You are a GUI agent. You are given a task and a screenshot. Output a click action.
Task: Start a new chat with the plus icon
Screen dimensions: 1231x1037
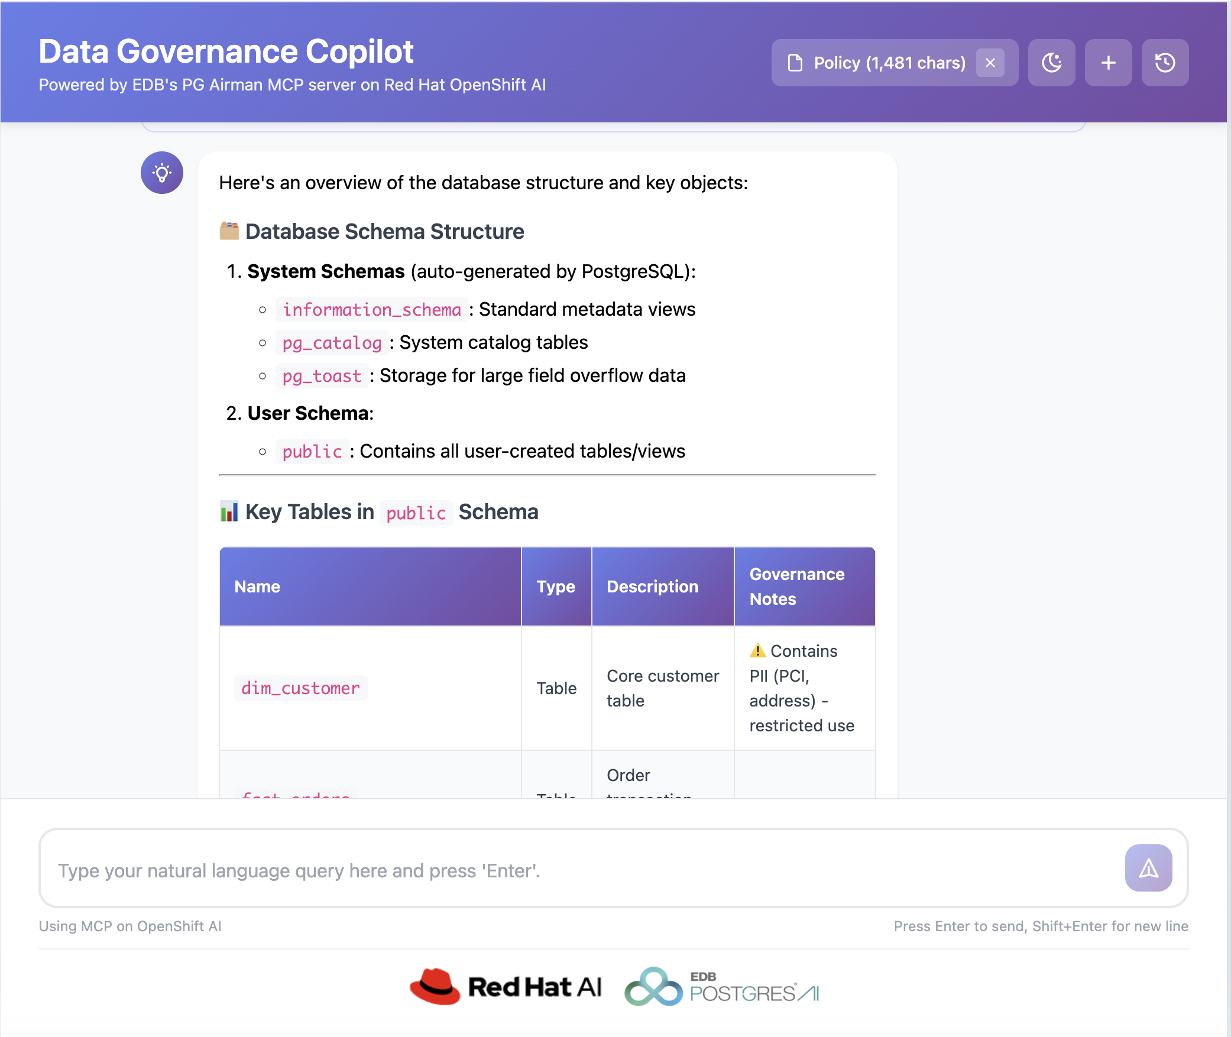point(1108,63)
